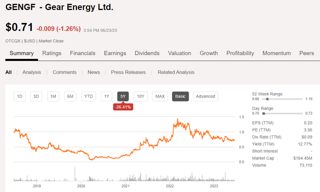Click the 52 Week Range label
Screen dimensions: 320x192
coord(267,94)
